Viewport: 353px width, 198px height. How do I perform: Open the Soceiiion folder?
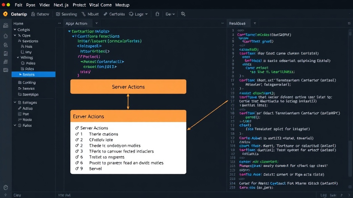[28, 95]
